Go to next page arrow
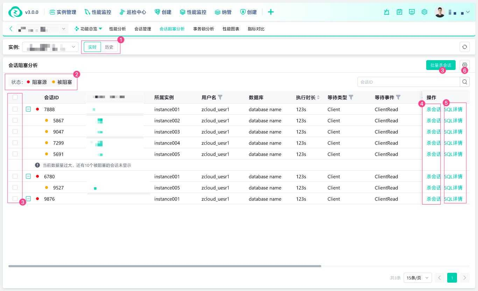 pyautogui.click(x=465, y=278)
